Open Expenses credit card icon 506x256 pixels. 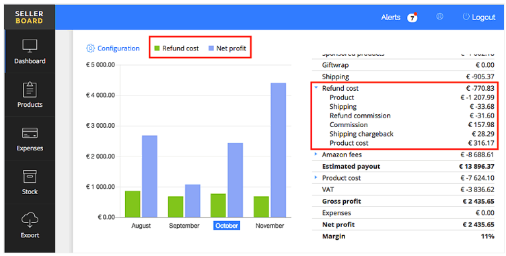point(30,133)
